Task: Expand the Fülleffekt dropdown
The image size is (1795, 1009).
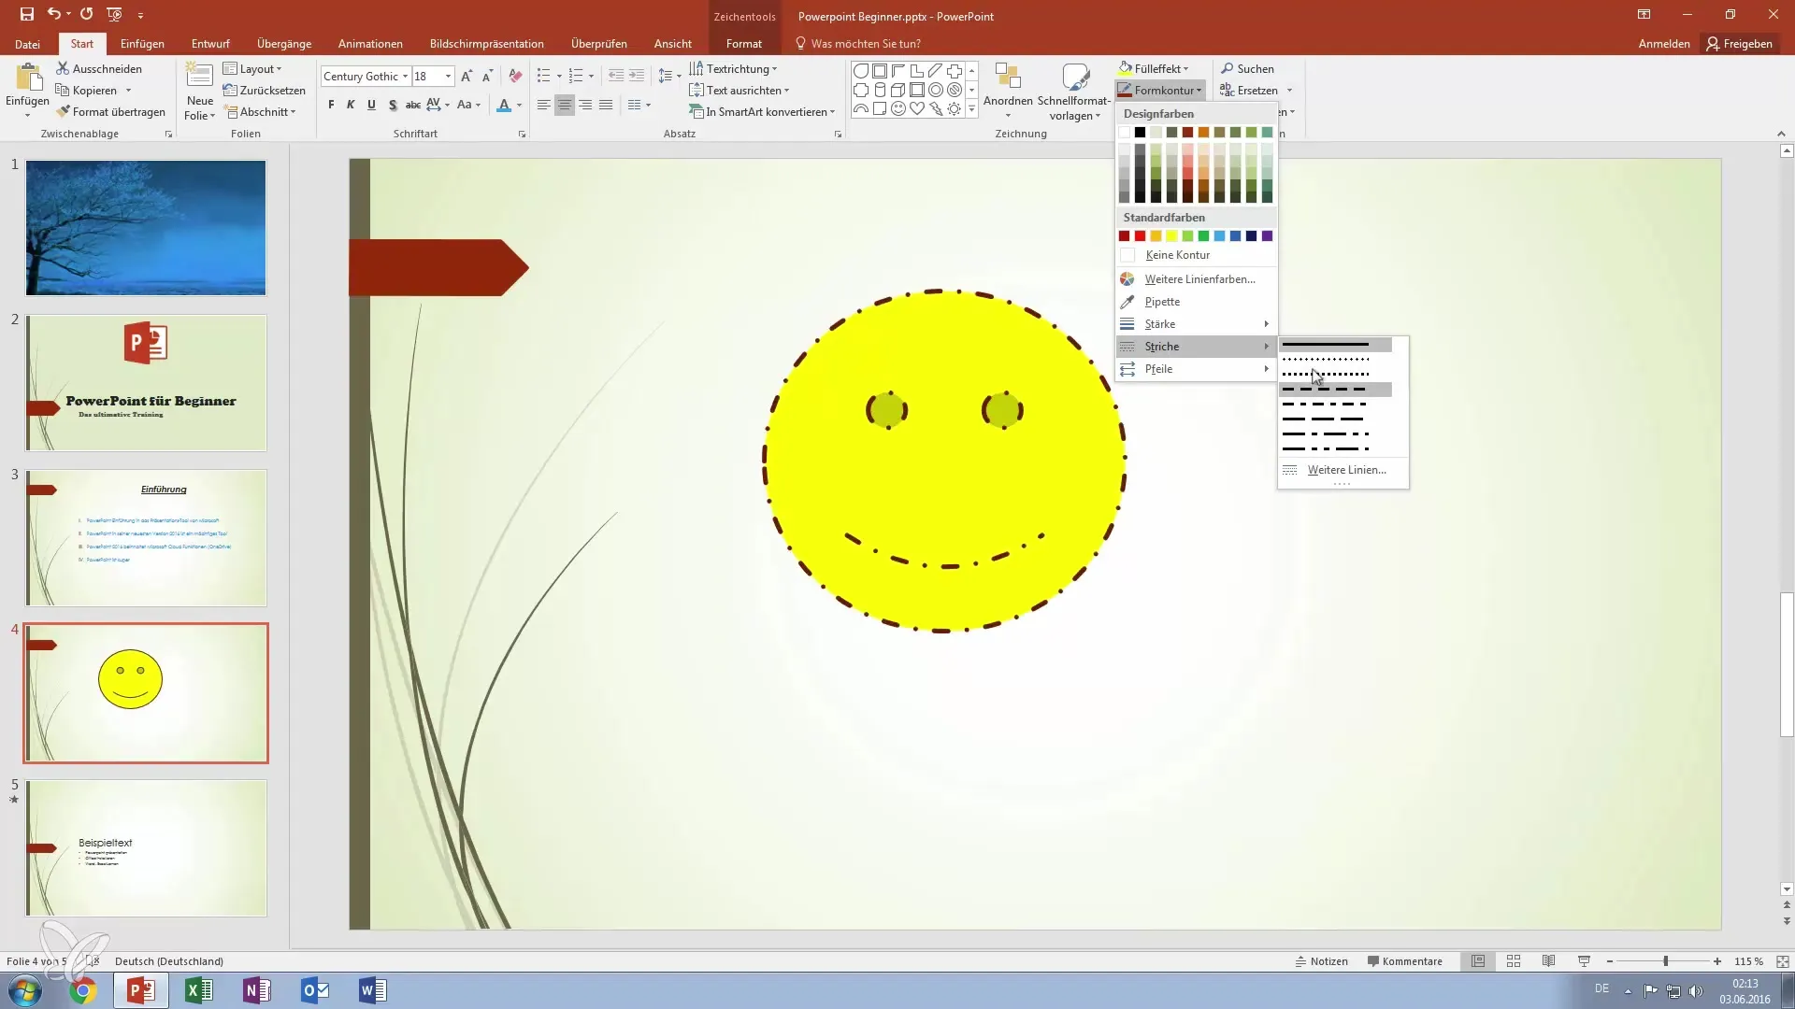Action: (1154, 68)
